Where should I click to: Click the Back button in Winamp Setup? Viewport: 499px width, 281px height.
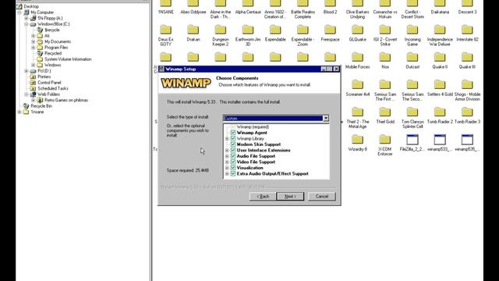[x=263, y=196]
